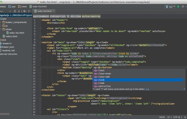The width and height of the screenshot is (187, 119).
Task: Click the scroll-from-source target icon in project toolbar
Action: point(15,11)
